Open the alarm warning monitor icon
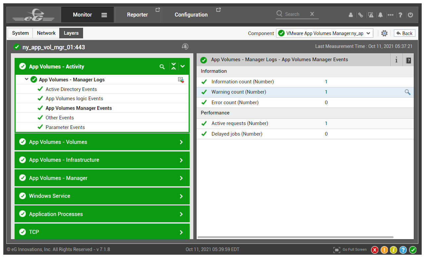Viewport: 425px width, 258px height. click(x=371, y=15)
